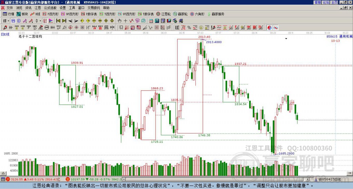This screenshot has height=189, width=353.
Task: Open the 日 period dropdown
Action: tap(6, 21)
